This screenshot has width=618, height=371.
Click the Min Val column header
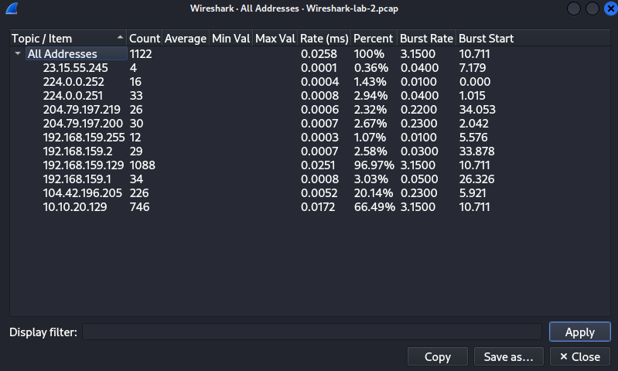coord(230,38)
